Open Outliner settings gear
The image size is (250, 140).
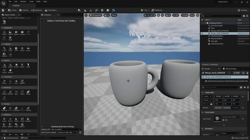click(x=247, y=16)
